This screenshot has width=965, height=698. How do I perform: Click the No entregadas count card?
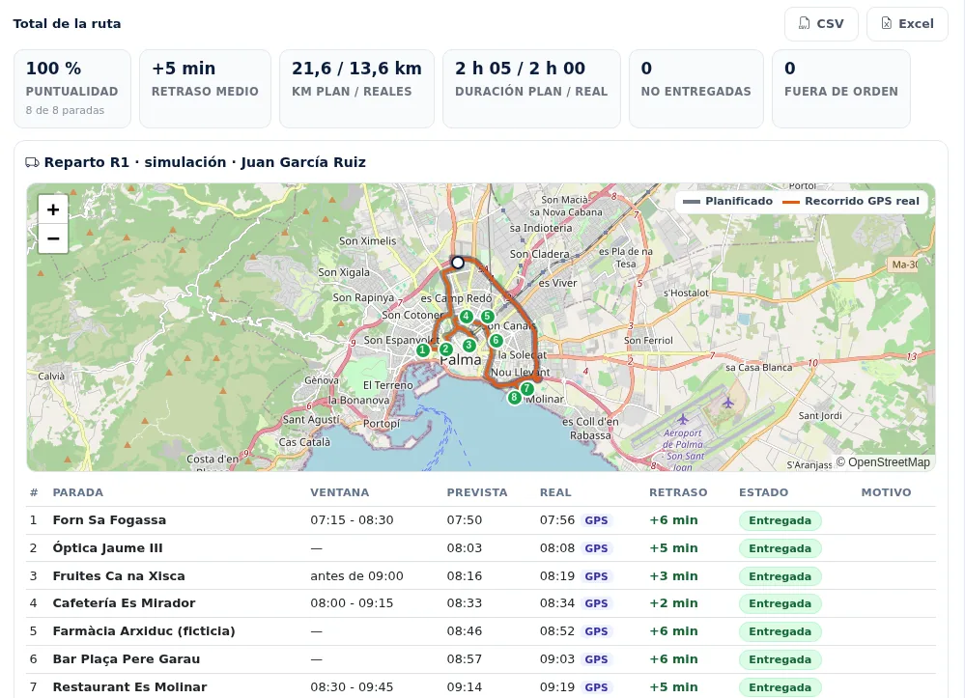click(x=696, y=89)
